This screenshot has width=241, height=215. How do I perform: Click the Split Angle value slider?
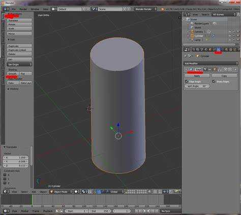(x=197, y=86)
